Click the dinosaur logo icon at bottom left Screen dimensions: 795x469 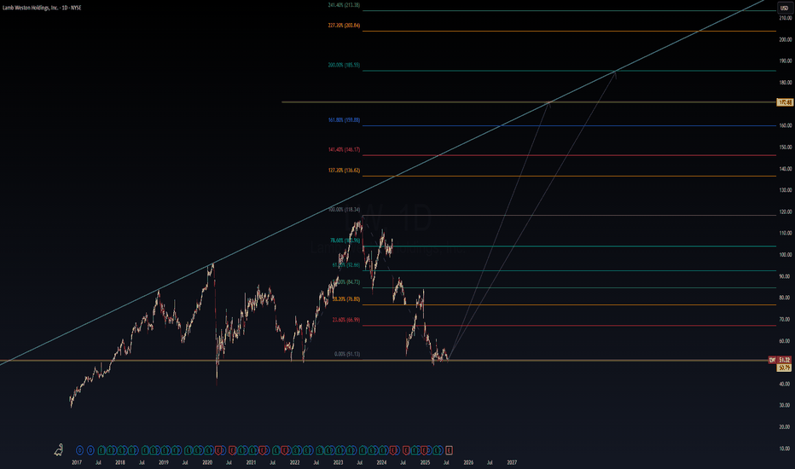click(x=59, y=449)
